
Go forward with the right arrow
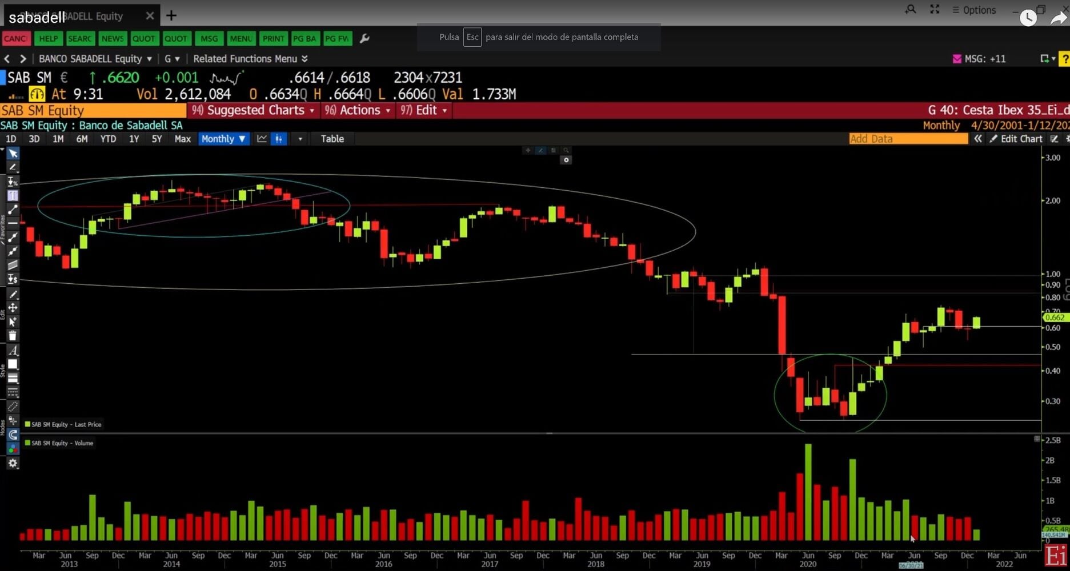[23, 59]
